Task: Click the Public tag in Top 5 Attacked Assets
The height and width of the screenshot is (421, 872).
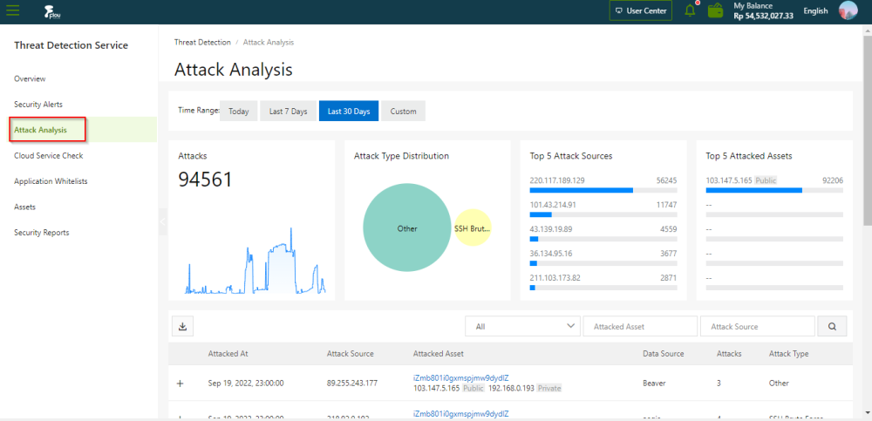Action: coord(766,180)
